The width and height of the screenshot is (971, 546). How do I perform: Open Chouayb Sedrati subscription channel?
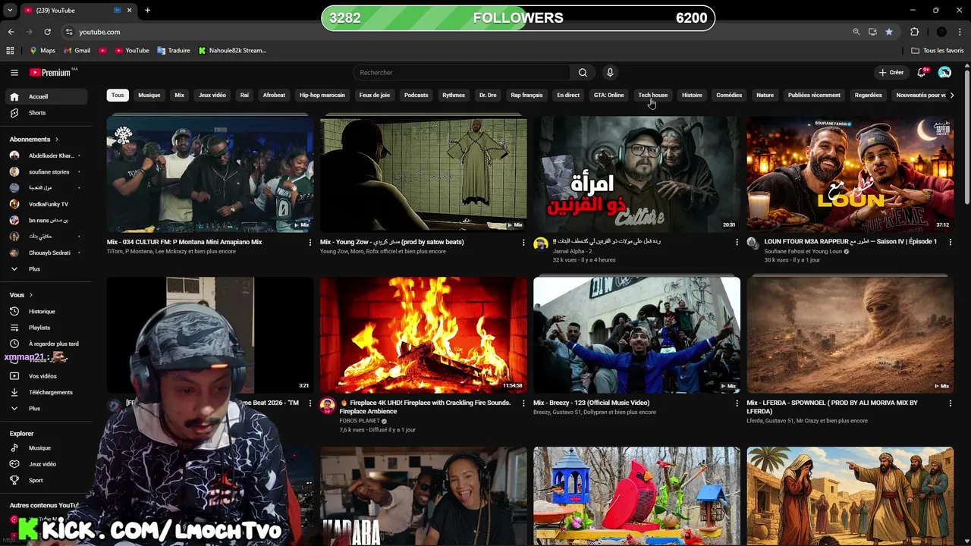47,253
